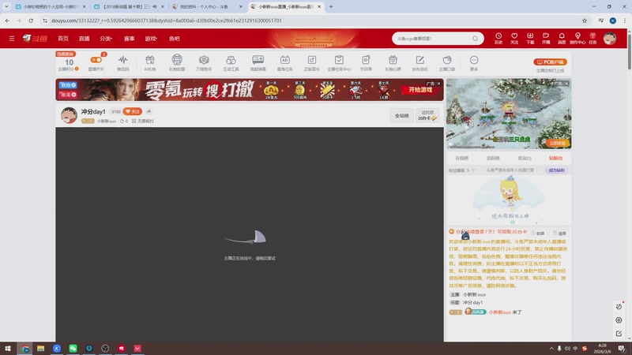Open WeChat from the taskbar
The width and height of the screenshot is (632, 355).
click(73, 348)
